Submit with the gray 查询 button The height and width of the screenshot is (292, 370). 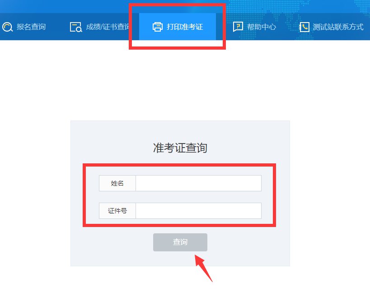coord(180,242)
